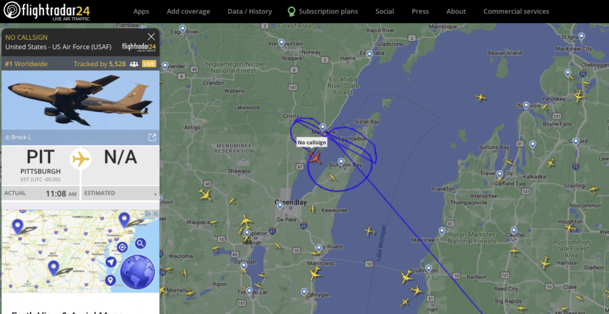Open the Subscription plans page
609x314 pixels.
coord(328,11)
